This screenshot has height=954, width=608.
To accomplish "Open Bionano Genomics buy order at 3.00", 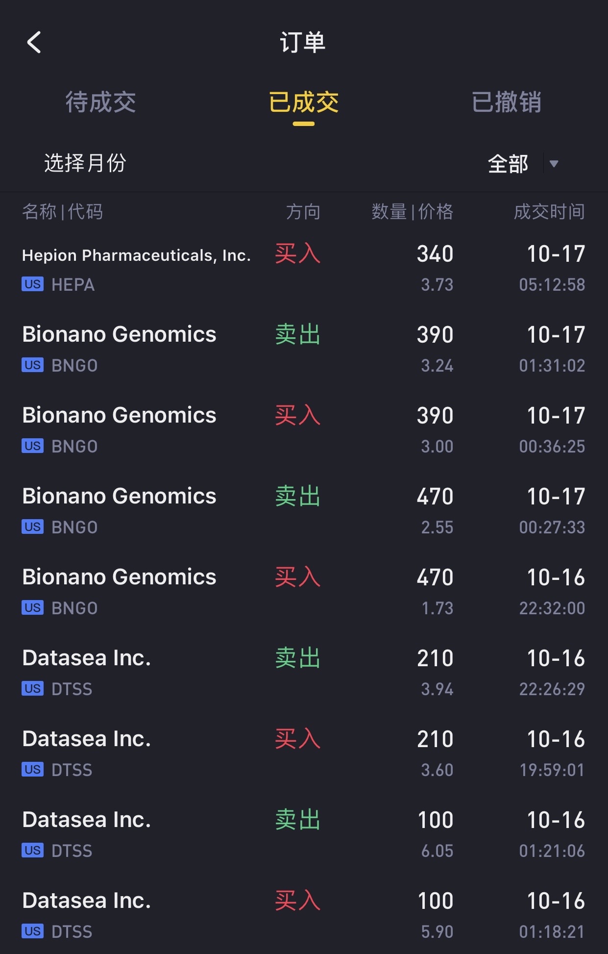I will tap(119, 416).
